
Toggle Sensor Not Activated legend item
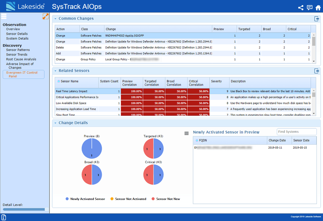128,199
